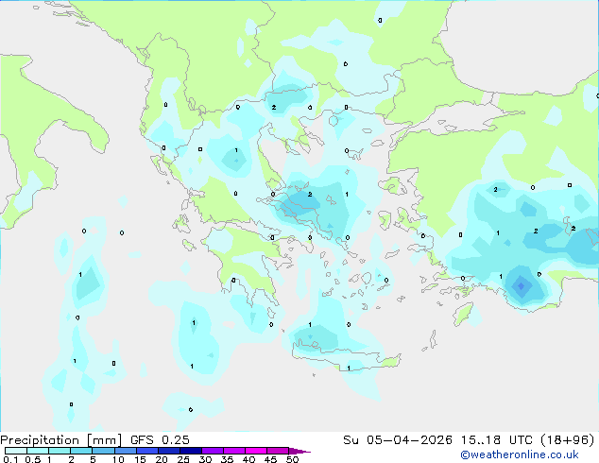This screenshot has height=463, width=599.
Task: Pick the 20–25 mm dark blue legend swatch
Action: click(x=169, y=451)
